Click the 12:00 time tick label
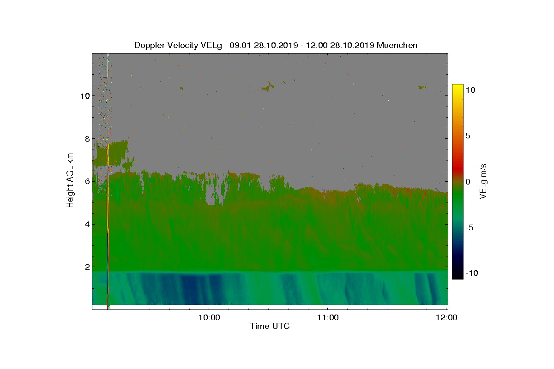The width and height of the screenshot is (554, 369). (x=447, y=317)
